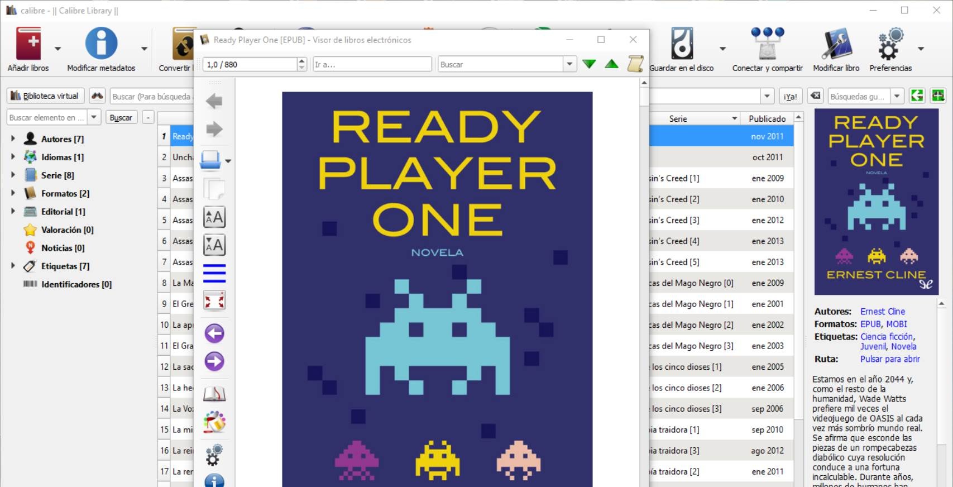Find next match with green down arrow

pyautogui.click(x=589, y=64)
